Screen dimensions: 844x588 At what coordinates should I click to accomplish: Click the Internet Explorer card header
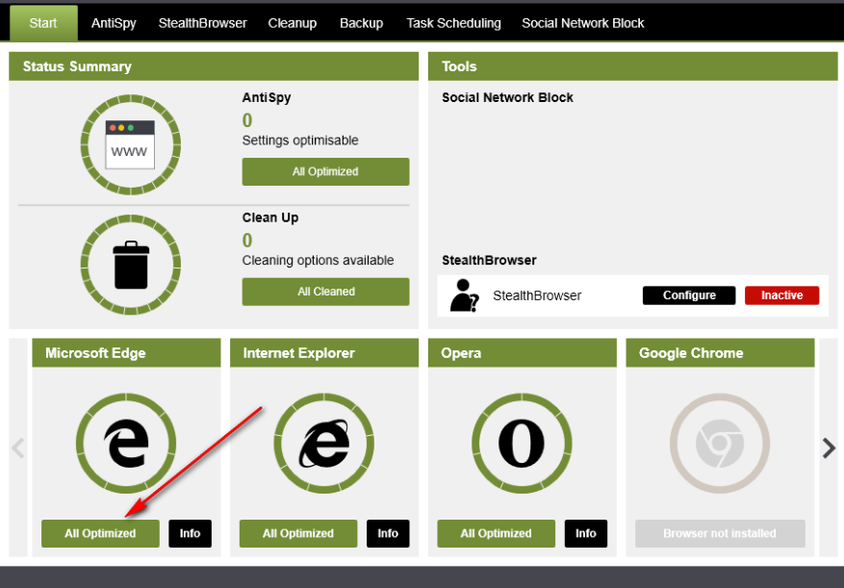(324, 352)
